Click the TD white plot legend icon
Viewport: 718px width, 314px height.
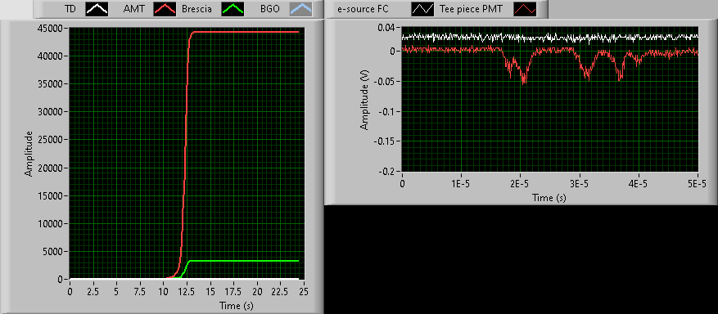tap(97, 9)
